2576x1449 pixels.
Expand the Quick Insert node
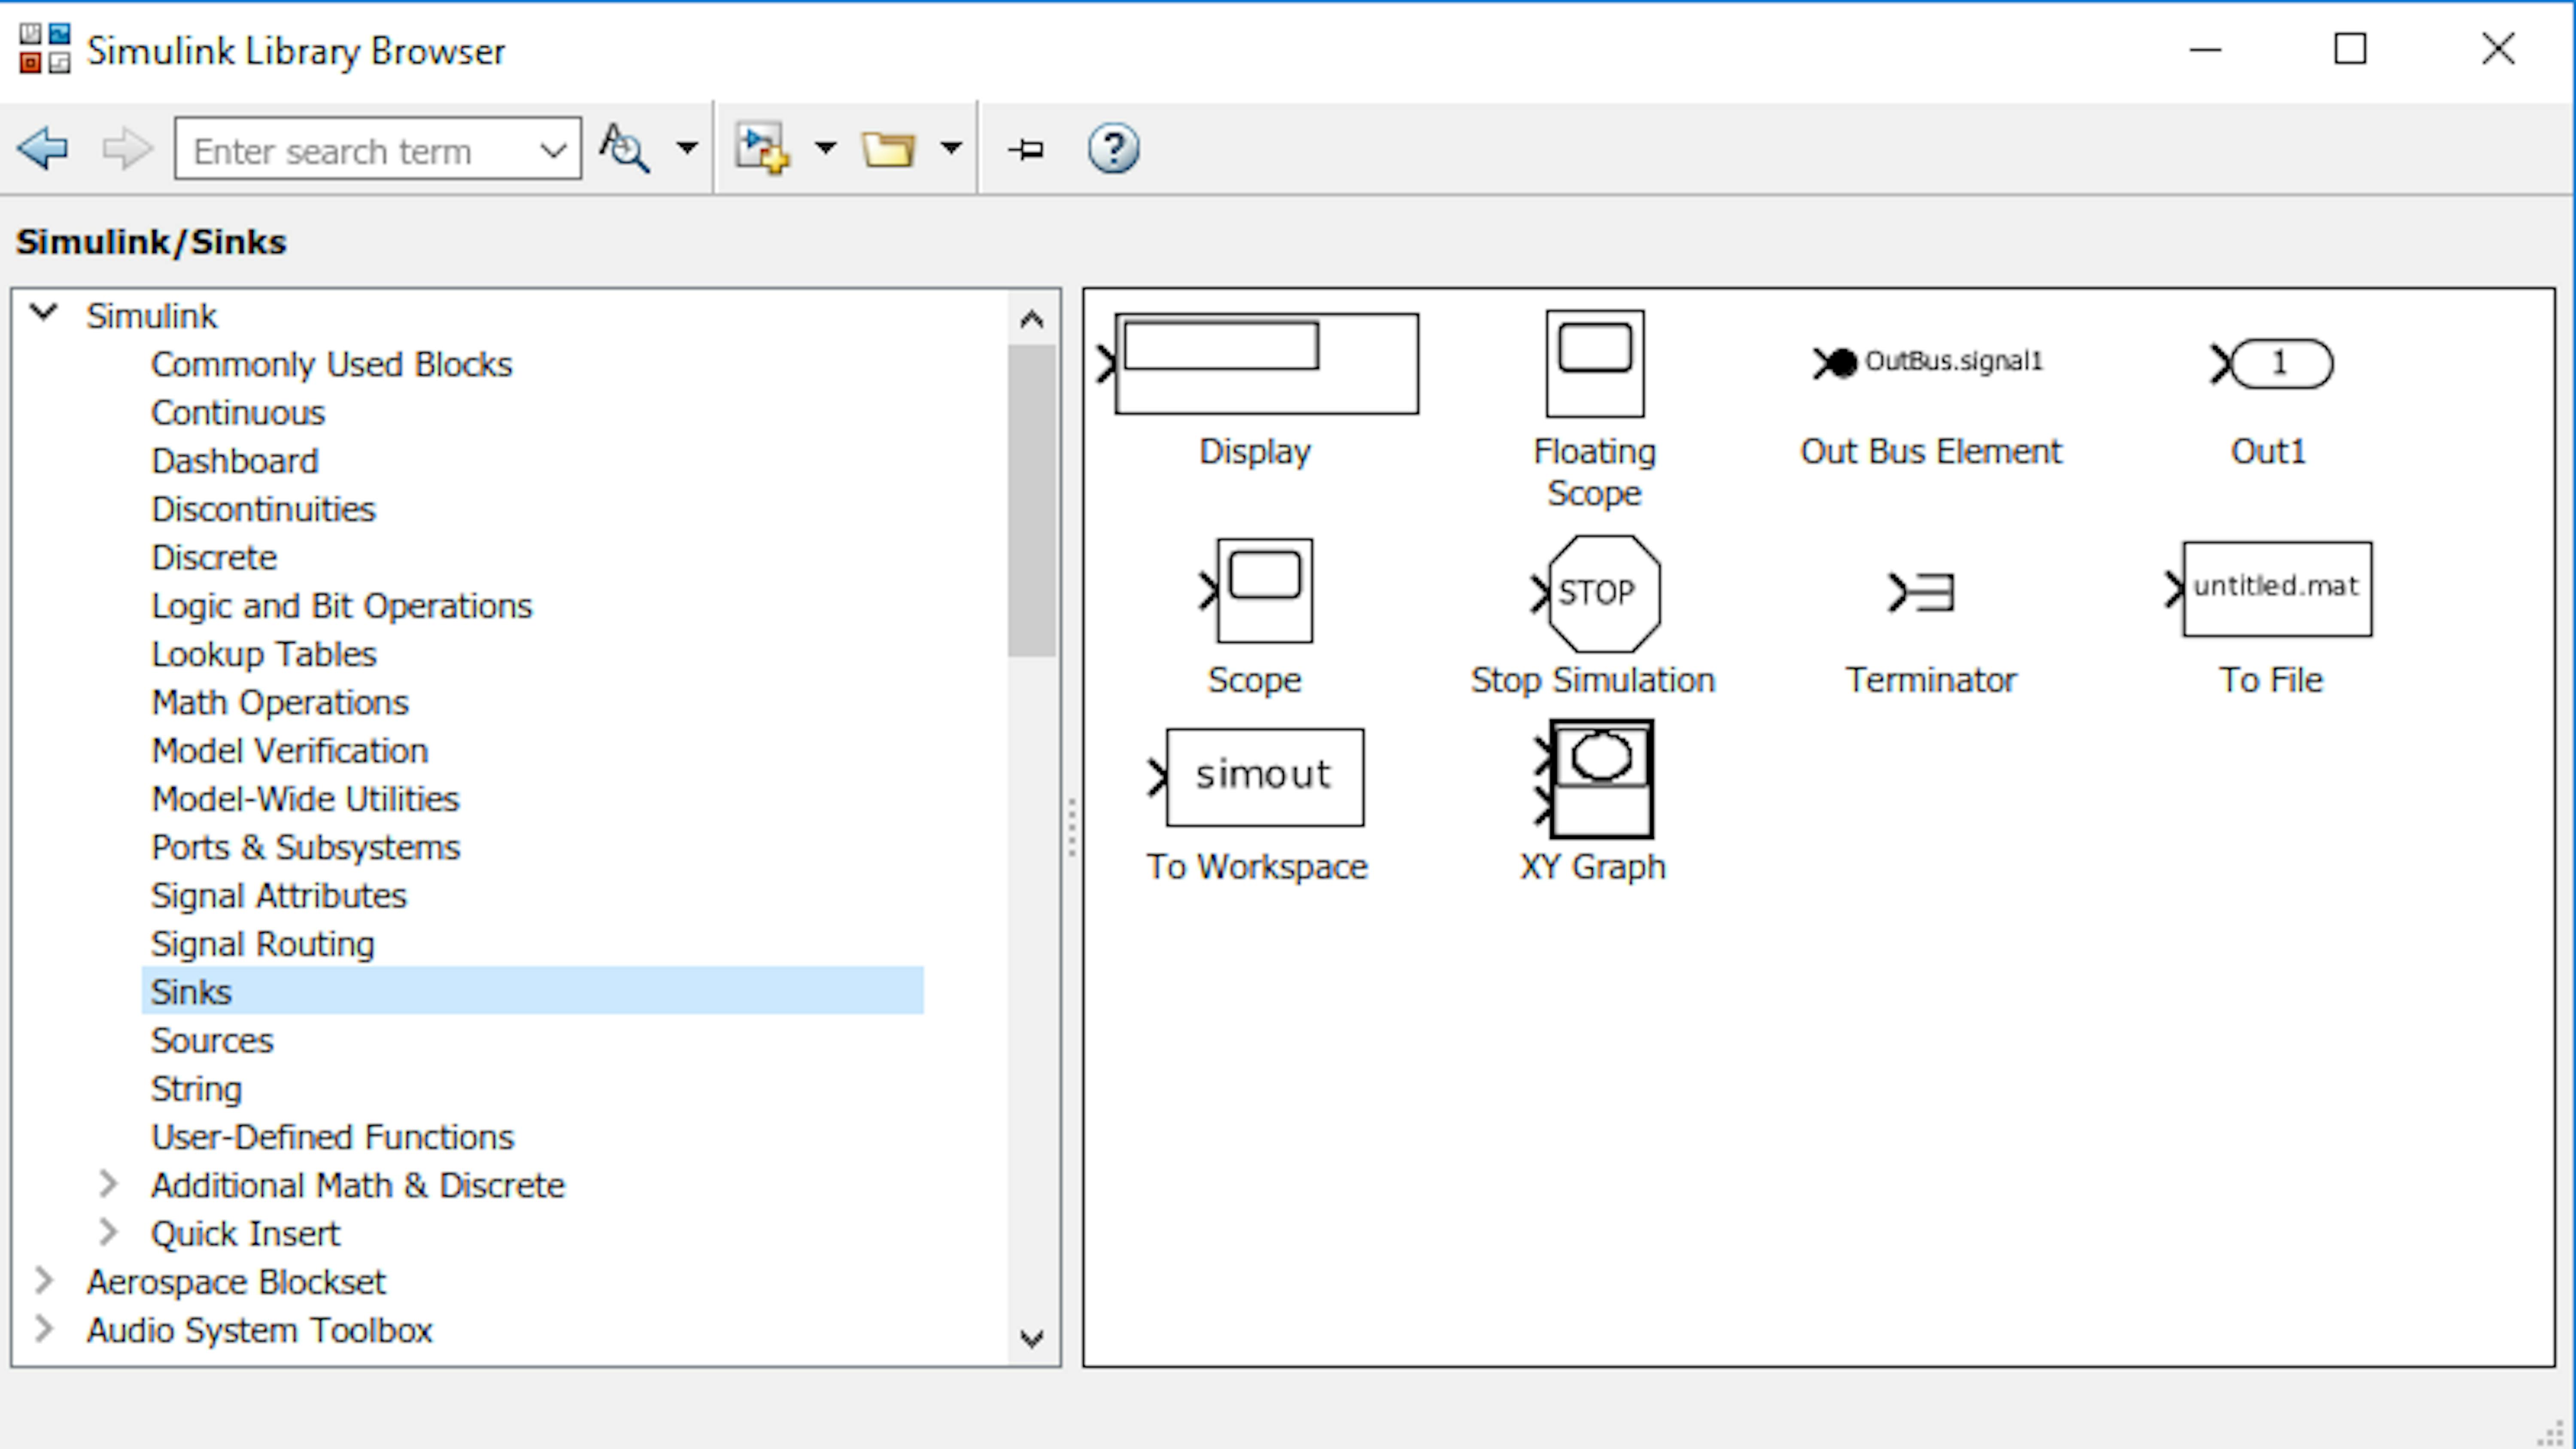pyautogui.click(x=108, y=1232)
